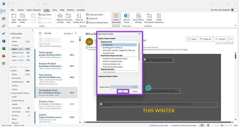239x127 pixels.
Task: Switch to the Unread messages tab
Action: (x=48, y=33)
